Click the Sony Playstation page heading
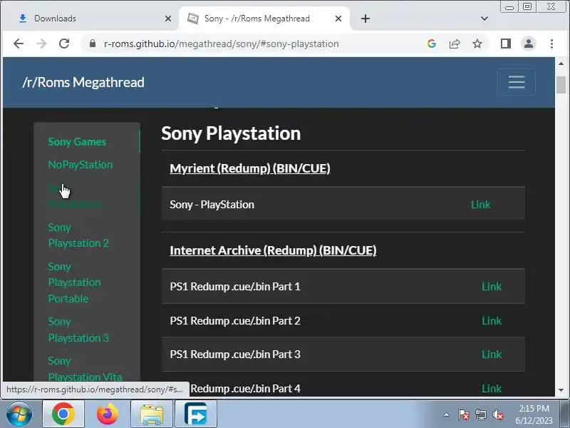This screenshot has width=570, height=428. point(231,133)
